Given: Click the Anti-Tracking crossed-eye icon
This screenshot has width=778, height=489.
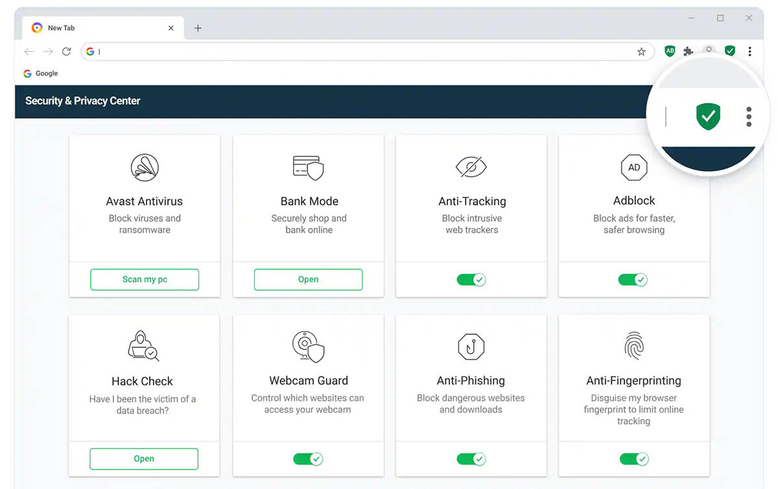Looking at the screenshot, I should click(x=471, y=167).
